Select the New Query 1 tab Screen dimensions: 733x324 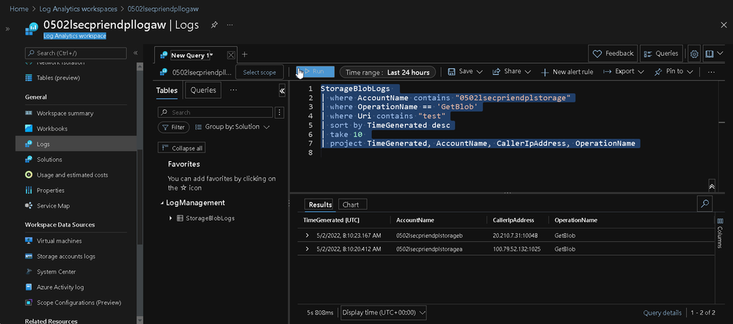tap(190, 55)
